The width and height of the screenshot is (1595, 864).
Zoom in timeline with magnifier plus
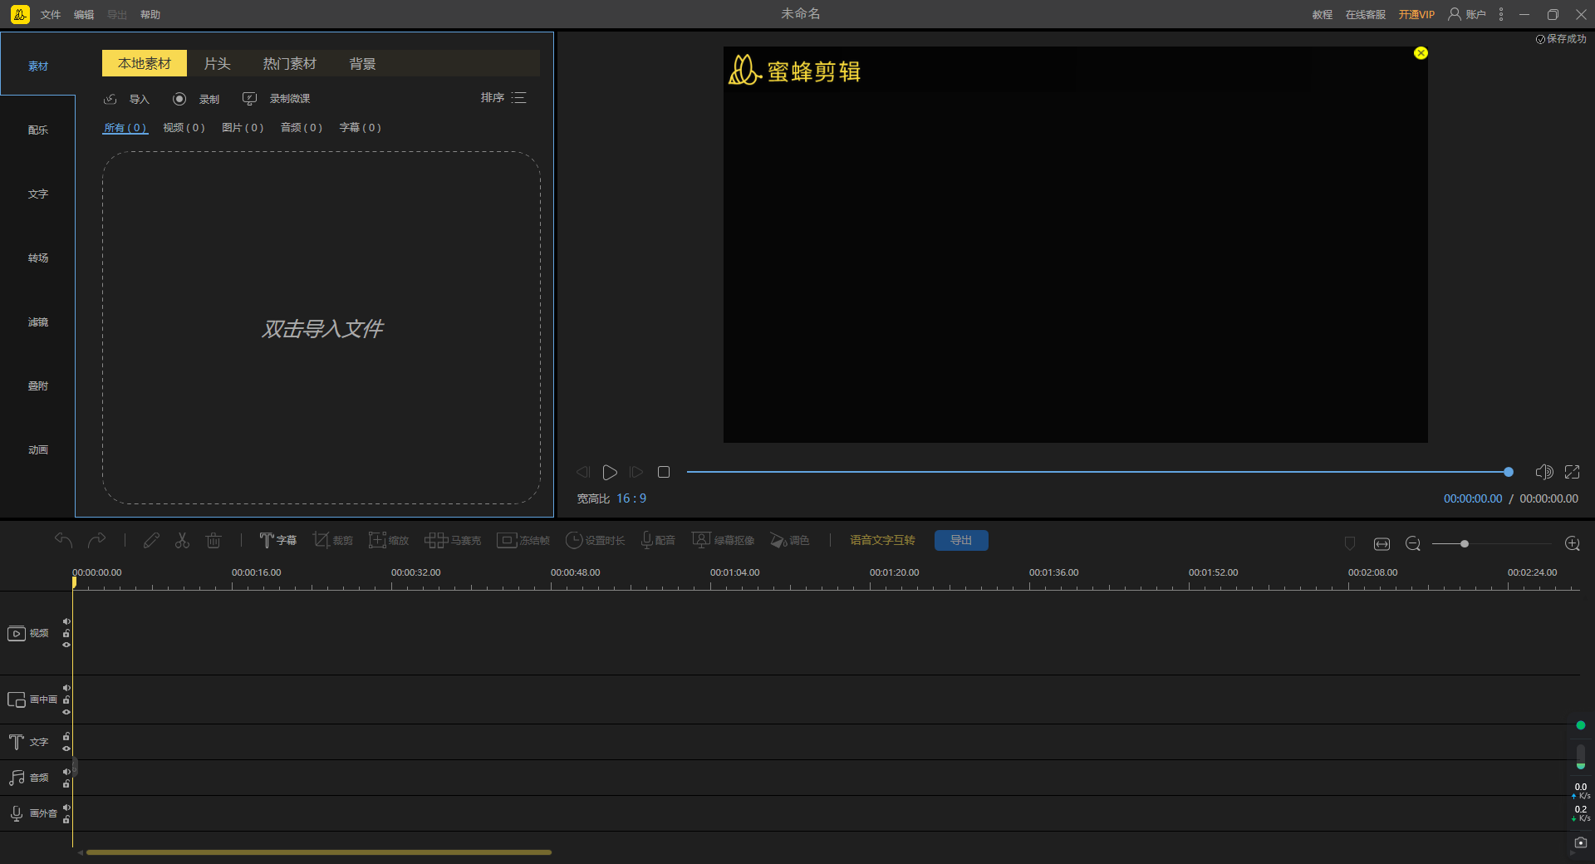[x=1572, y=543]
